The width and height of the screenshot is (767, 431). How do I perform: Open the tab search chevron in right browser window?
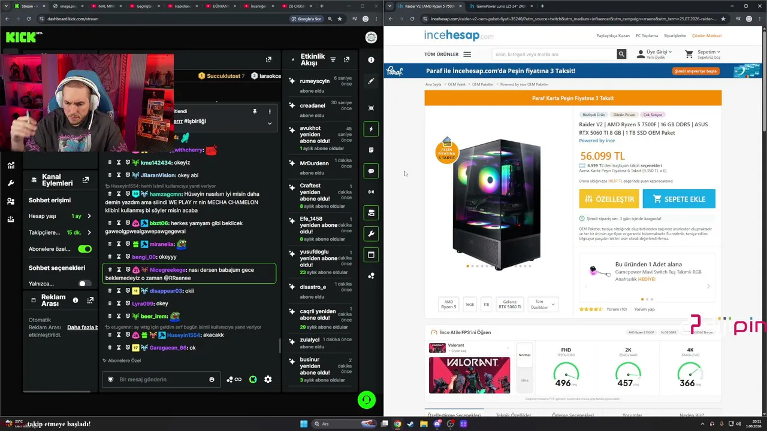click(390, 6)
